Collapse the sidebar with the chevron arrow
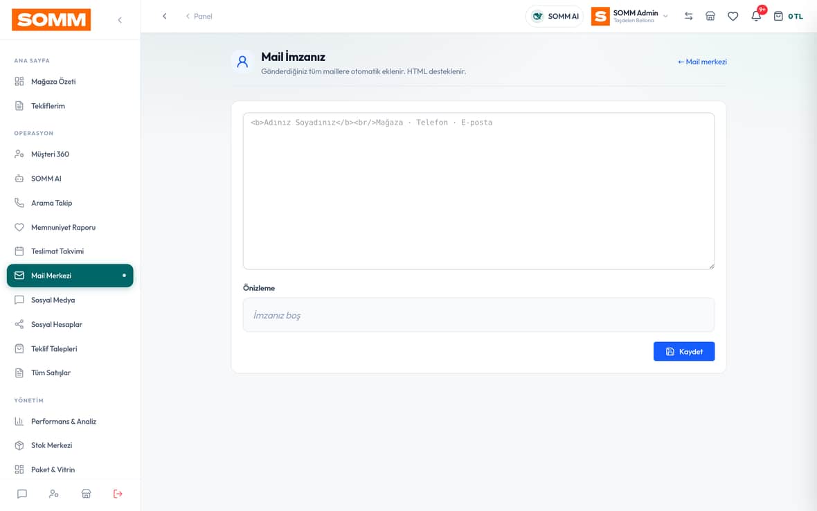Viewport: 817px width, 511px height. [x=120, y=20]
